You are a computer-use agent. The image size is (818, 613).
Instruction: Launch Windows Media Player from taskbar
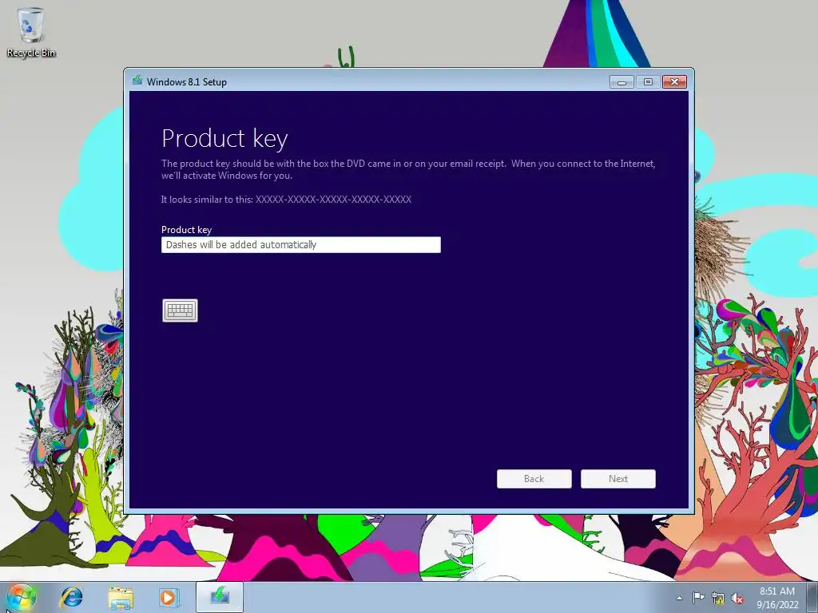[x=168, y=597]
